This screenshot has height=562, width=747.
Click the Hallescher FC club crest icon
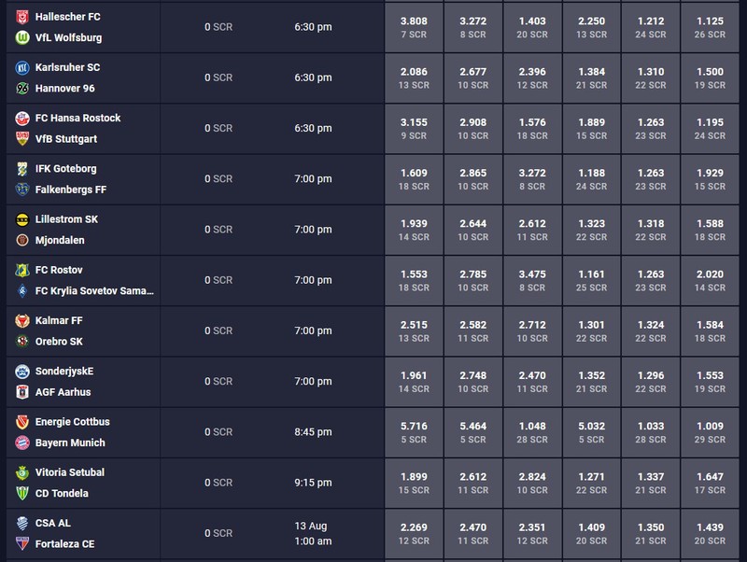click(x=22, y=17)
